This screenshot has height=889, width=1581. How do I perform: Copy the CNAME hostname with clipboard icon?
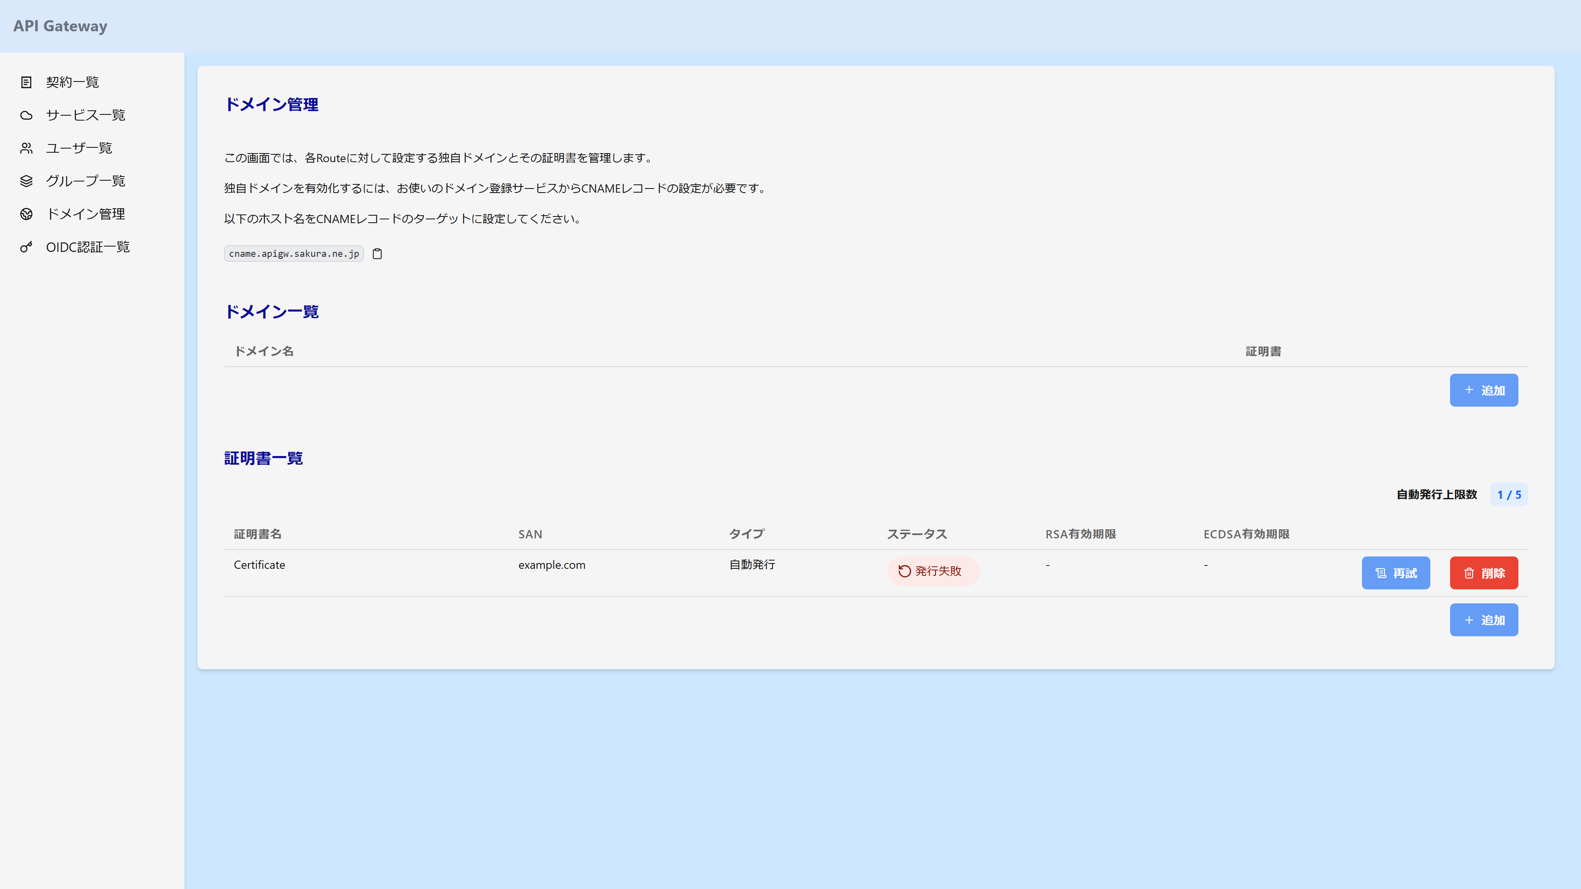[378, 254]
